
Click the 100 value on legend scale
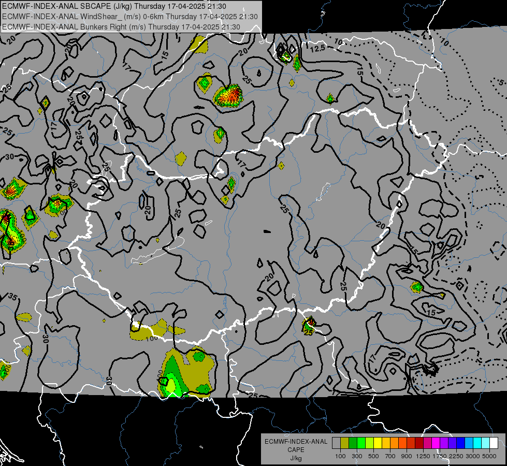tap(340, 456)
